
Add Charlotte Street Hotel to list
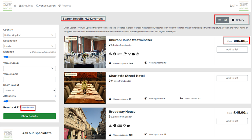[232, 78]
